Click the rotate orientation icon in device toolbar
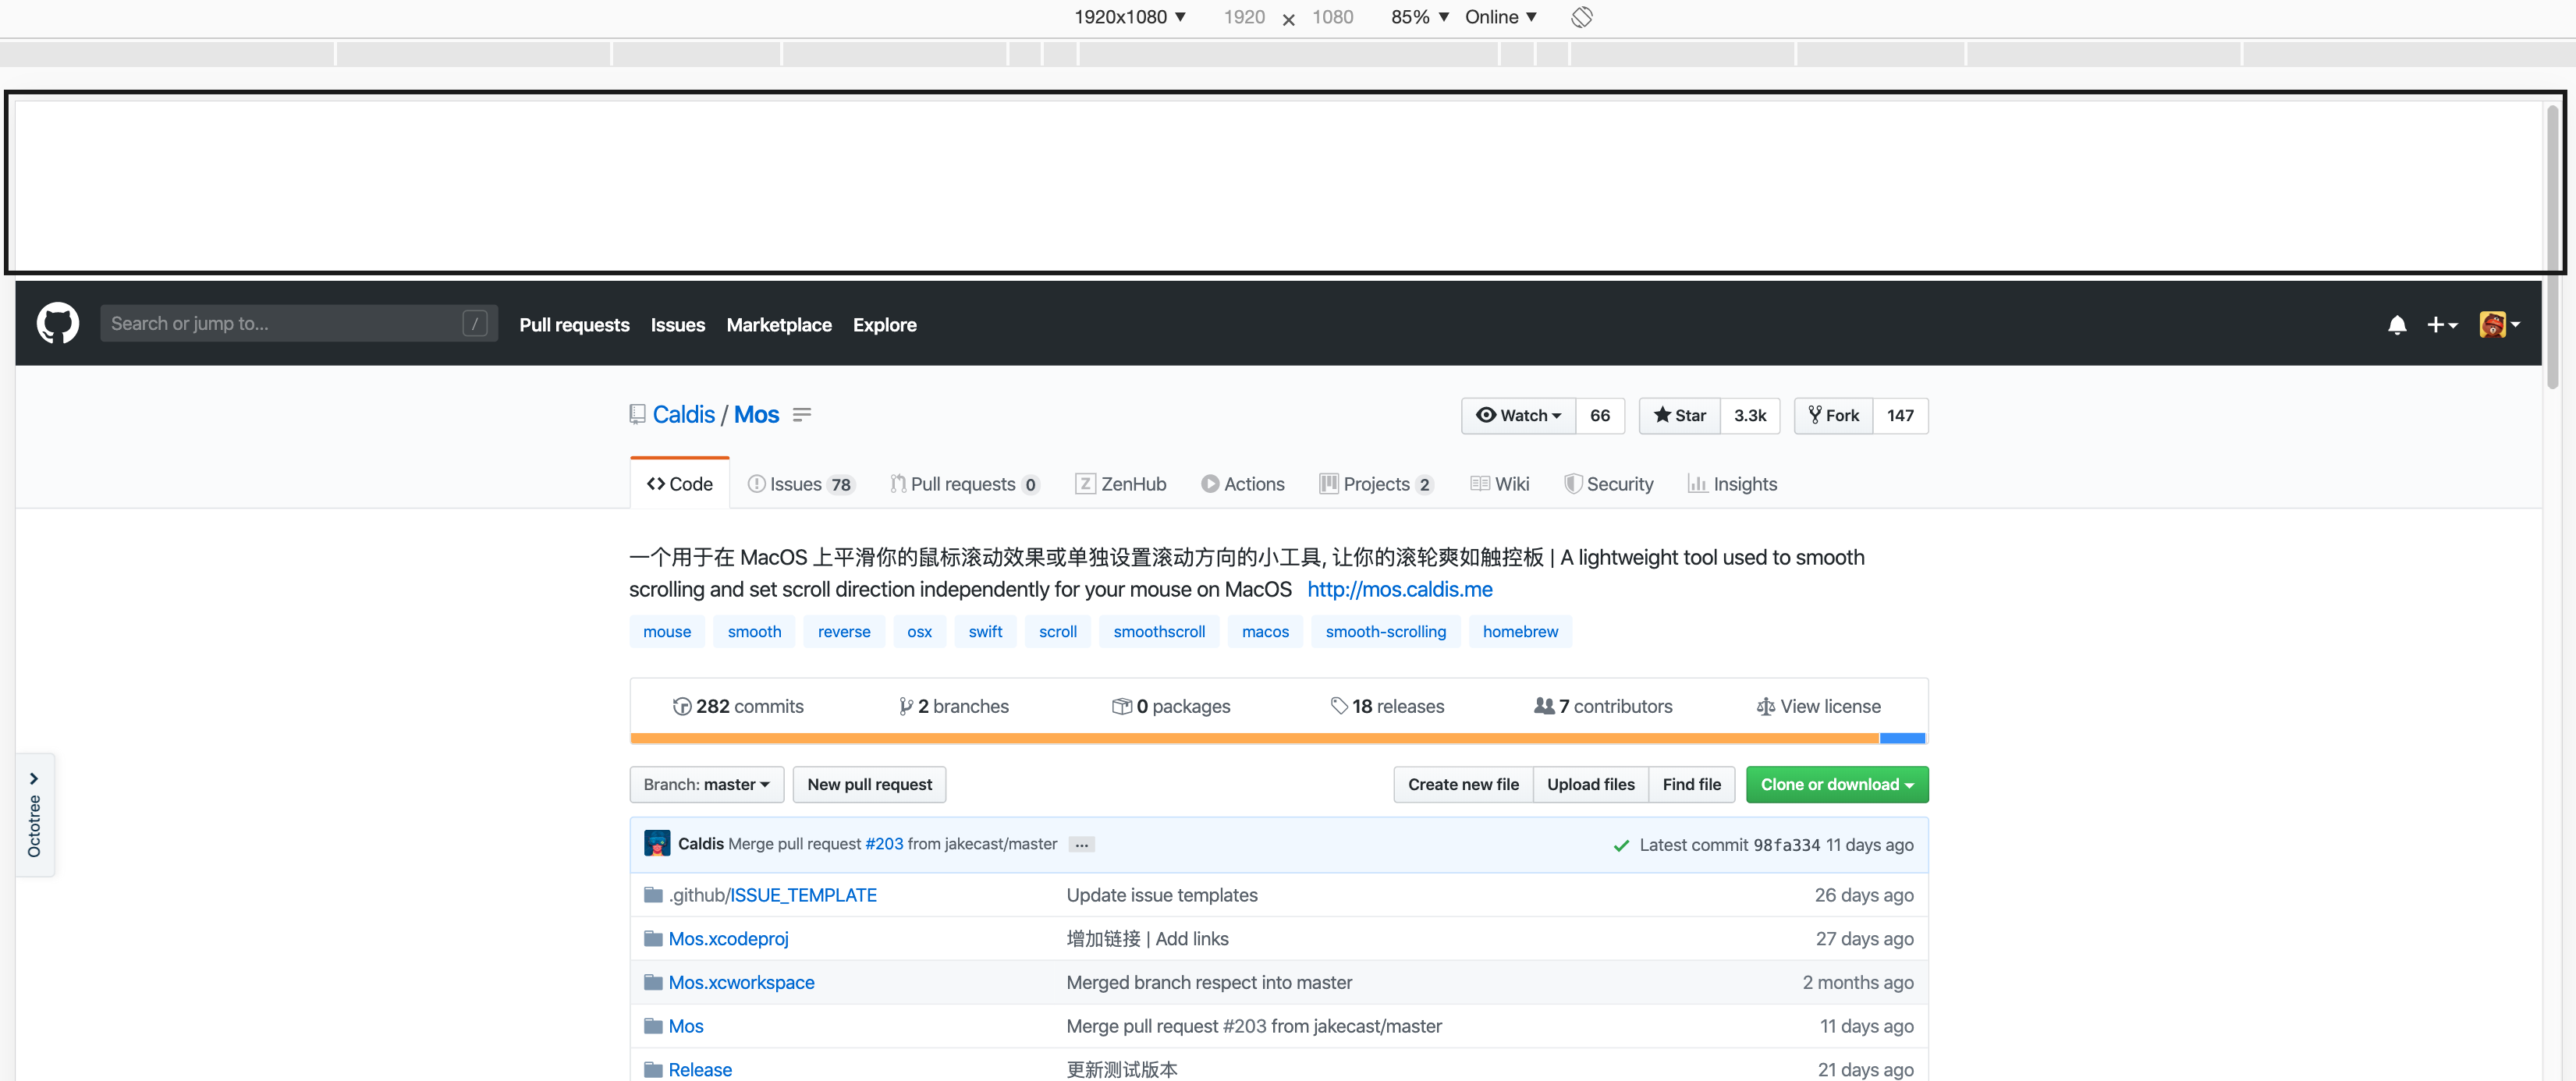 coord(1580,17)
